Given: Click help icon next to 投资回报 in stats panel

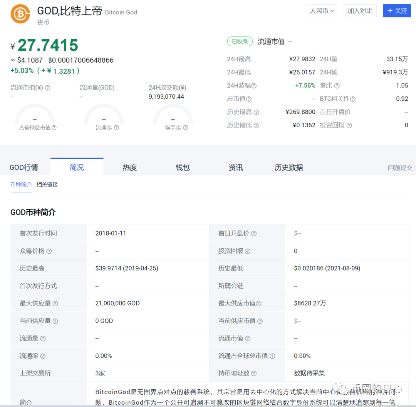Looking at the screenshot, I should (349, 125).
